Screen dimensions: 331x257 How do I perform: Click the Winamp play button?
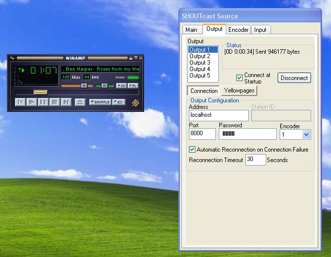(x=32, y=102)
